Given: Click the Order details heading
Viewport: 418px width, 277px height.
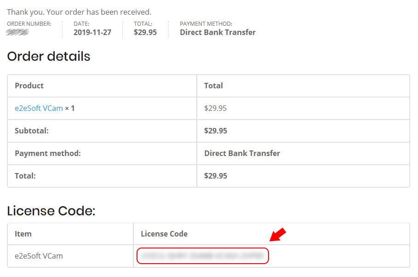Looking at the screenshot, I should [x=49, y=56].
